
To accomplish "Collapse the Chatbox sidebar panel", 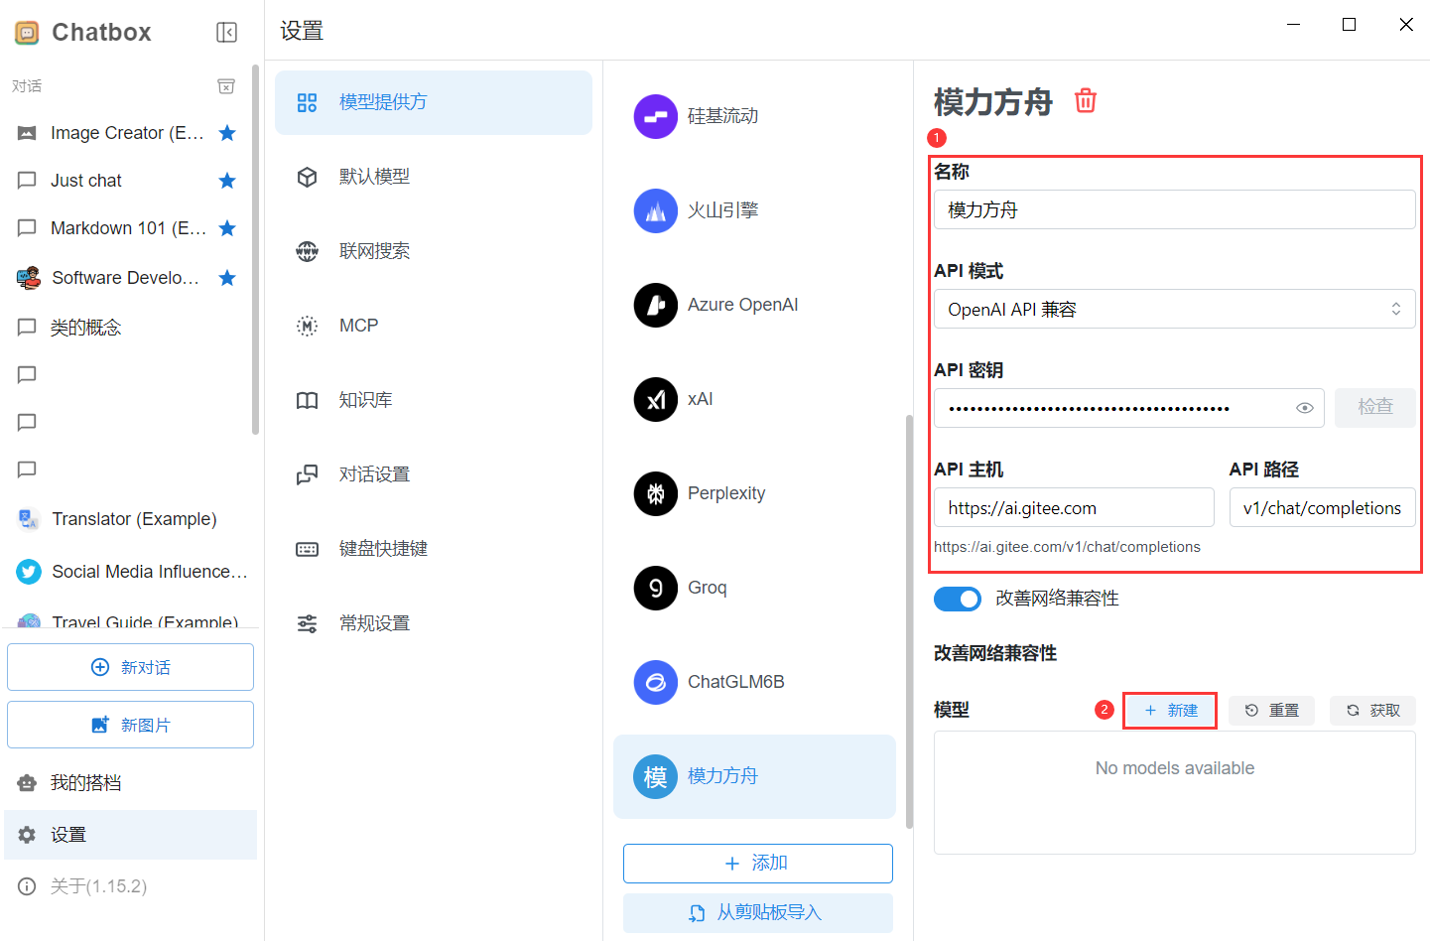I will 226,33.
